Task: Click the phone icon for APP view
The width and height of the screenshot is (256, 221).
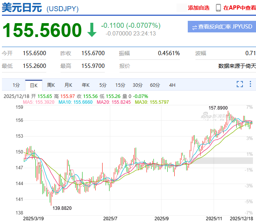Action: [218, 8]
